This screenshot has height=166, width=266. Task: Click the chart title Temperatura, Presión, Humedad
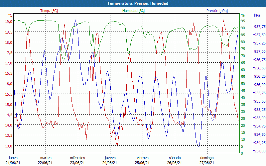pyautogui.click(x=138, y=3)
